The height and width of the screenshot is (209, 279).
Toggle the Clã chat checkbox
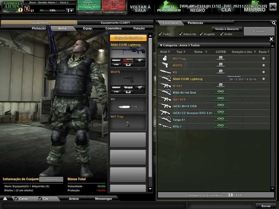coord(40,198)
